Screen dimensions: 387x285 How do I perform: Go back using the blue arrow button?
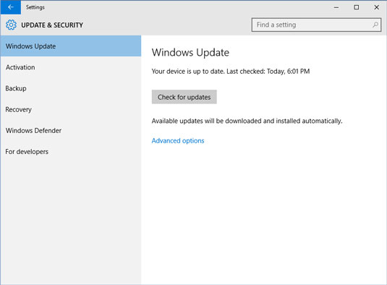click(11, 7)
